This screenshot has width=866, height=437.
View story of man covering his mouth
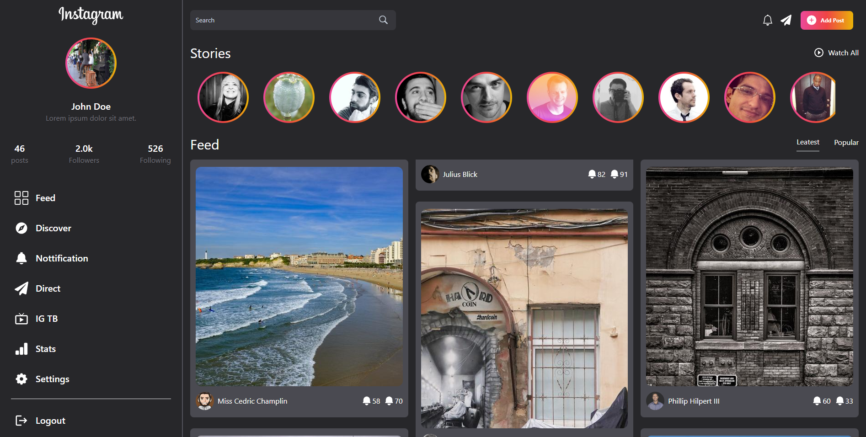421,97
